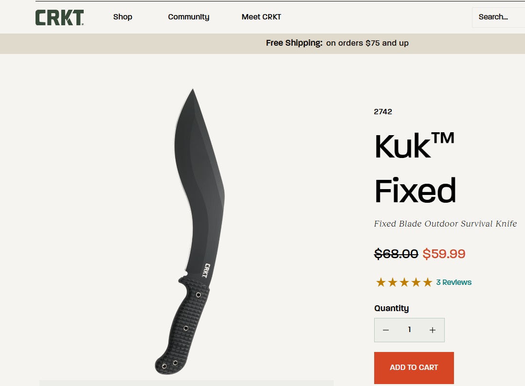Click the CRKT logo
Image resolution: width=525 pixels, height=386 pixels.
59,18
